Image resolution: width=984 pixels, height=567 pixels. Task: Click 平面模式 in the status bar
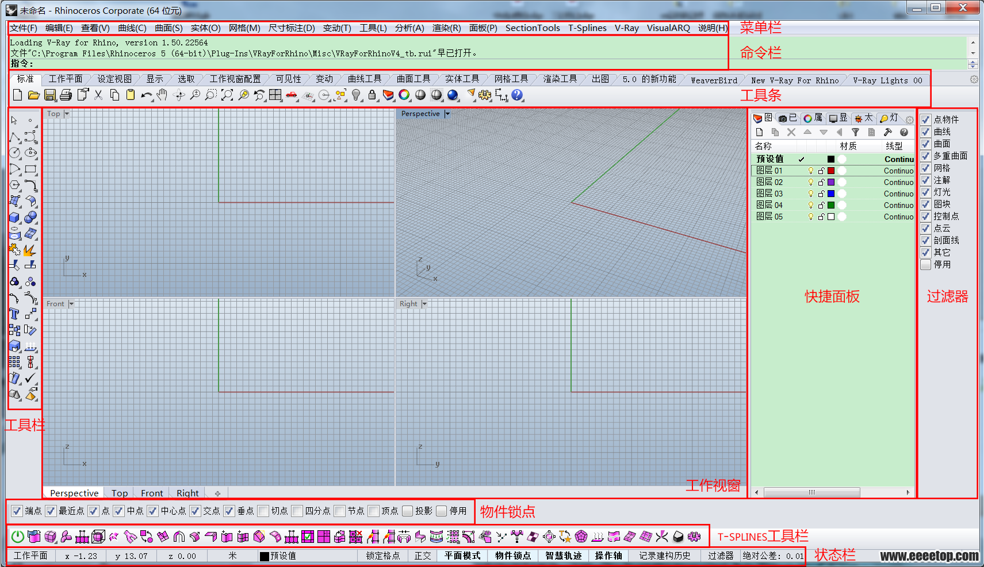(462, 556)
